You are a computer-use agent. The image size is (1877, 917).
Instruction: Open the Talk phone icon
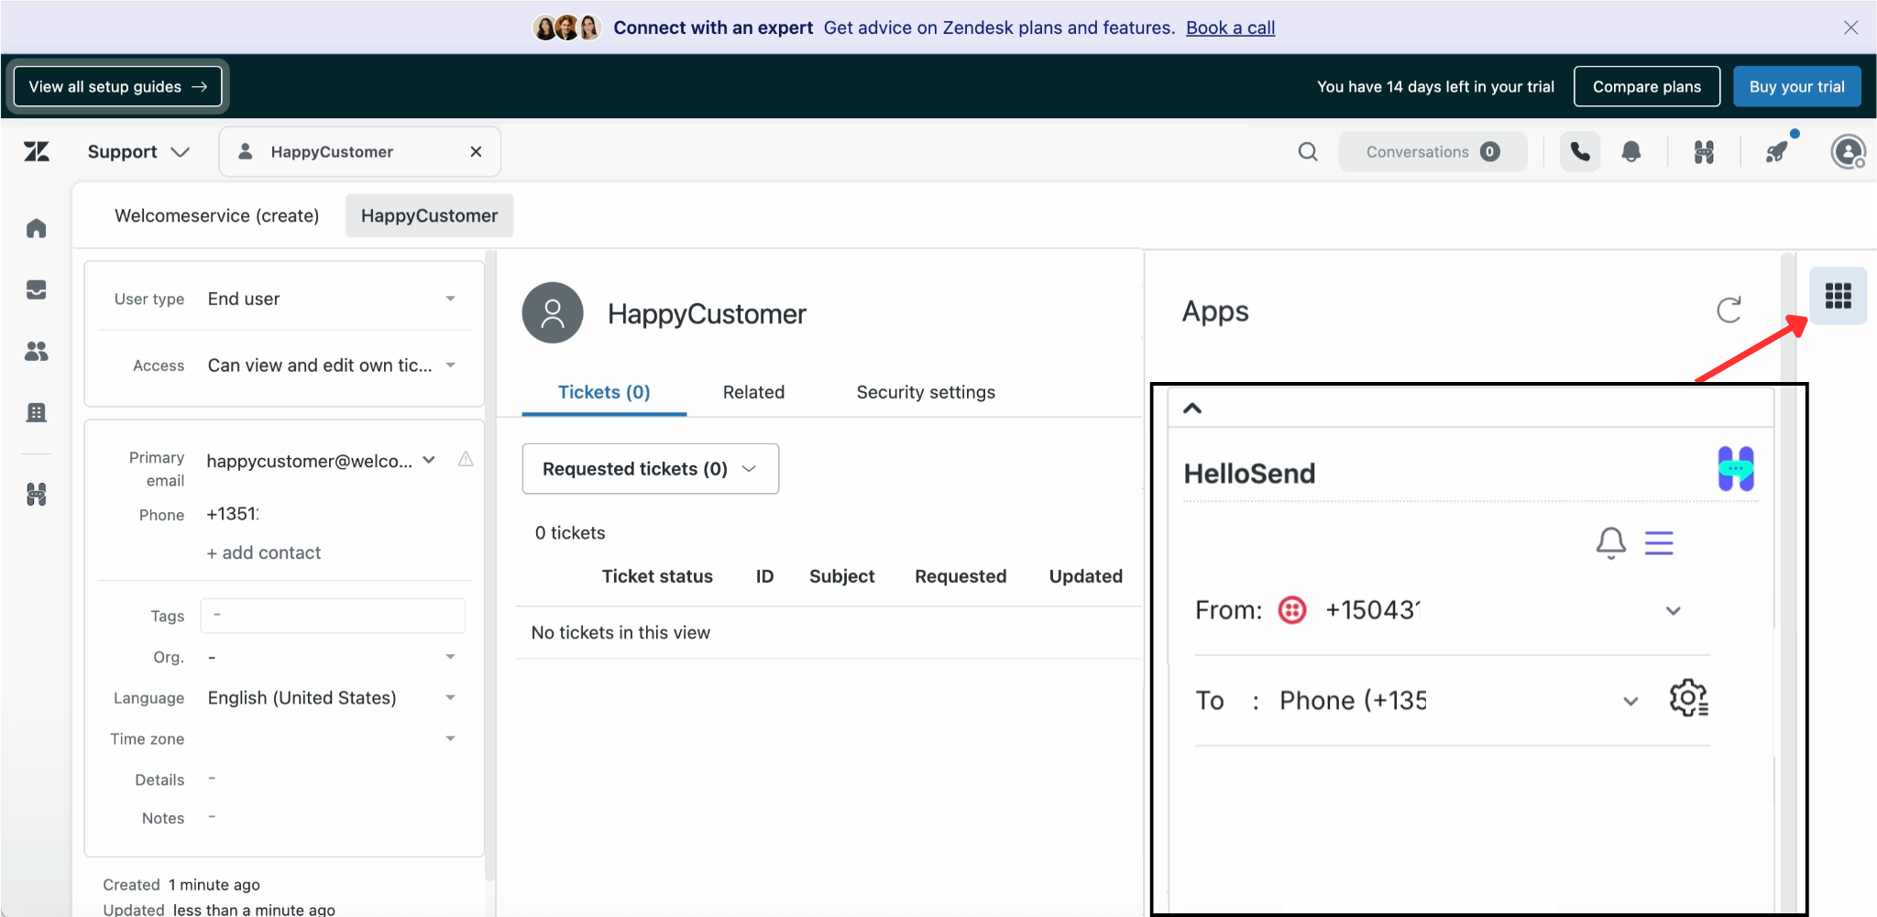pos(1580,152)
